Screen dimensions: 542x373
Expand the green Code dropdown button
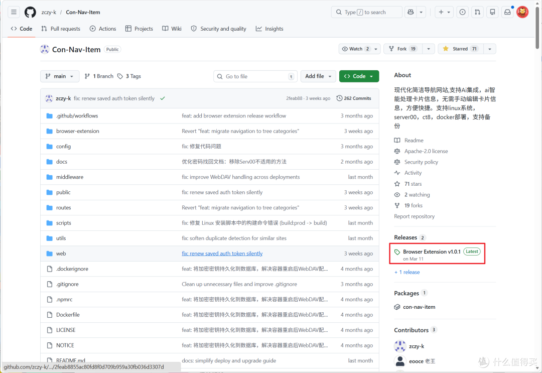tap(359, 76)
